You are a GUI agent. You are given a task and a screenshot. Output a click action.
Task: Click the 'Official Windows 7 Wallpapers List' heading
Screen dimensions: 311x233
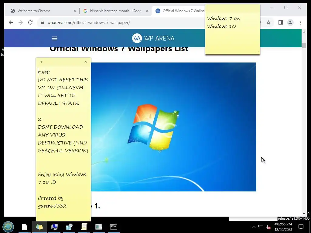point(119,49)
